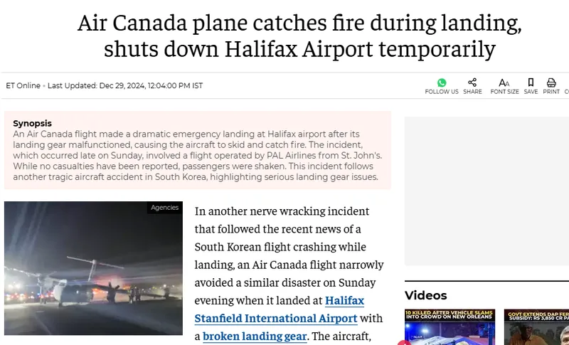Screen dimensions: 569x345
Task: Open the Govt extends DAP subsidy video
Action: click(x=536, y=327)
